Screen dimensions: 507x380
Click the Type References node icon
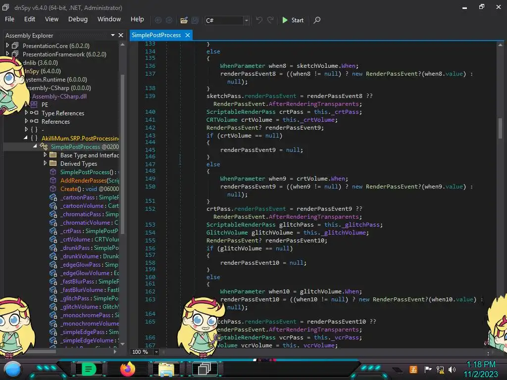[34, 113]
